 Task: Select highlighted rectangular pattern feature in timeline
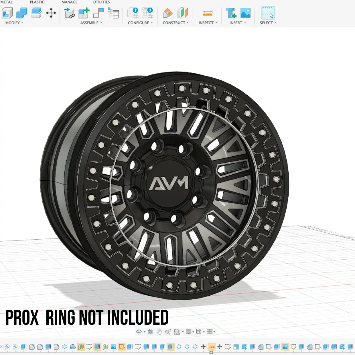212,347
